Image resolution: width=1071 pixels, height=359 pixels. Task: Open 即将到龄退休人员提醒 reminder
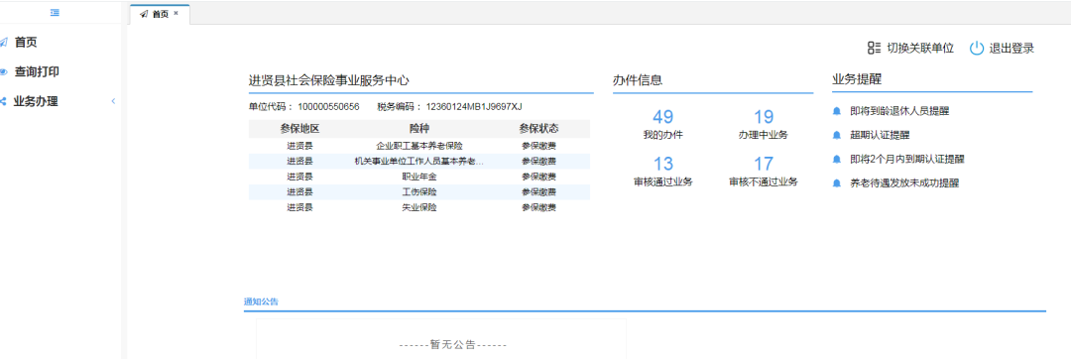898,111
